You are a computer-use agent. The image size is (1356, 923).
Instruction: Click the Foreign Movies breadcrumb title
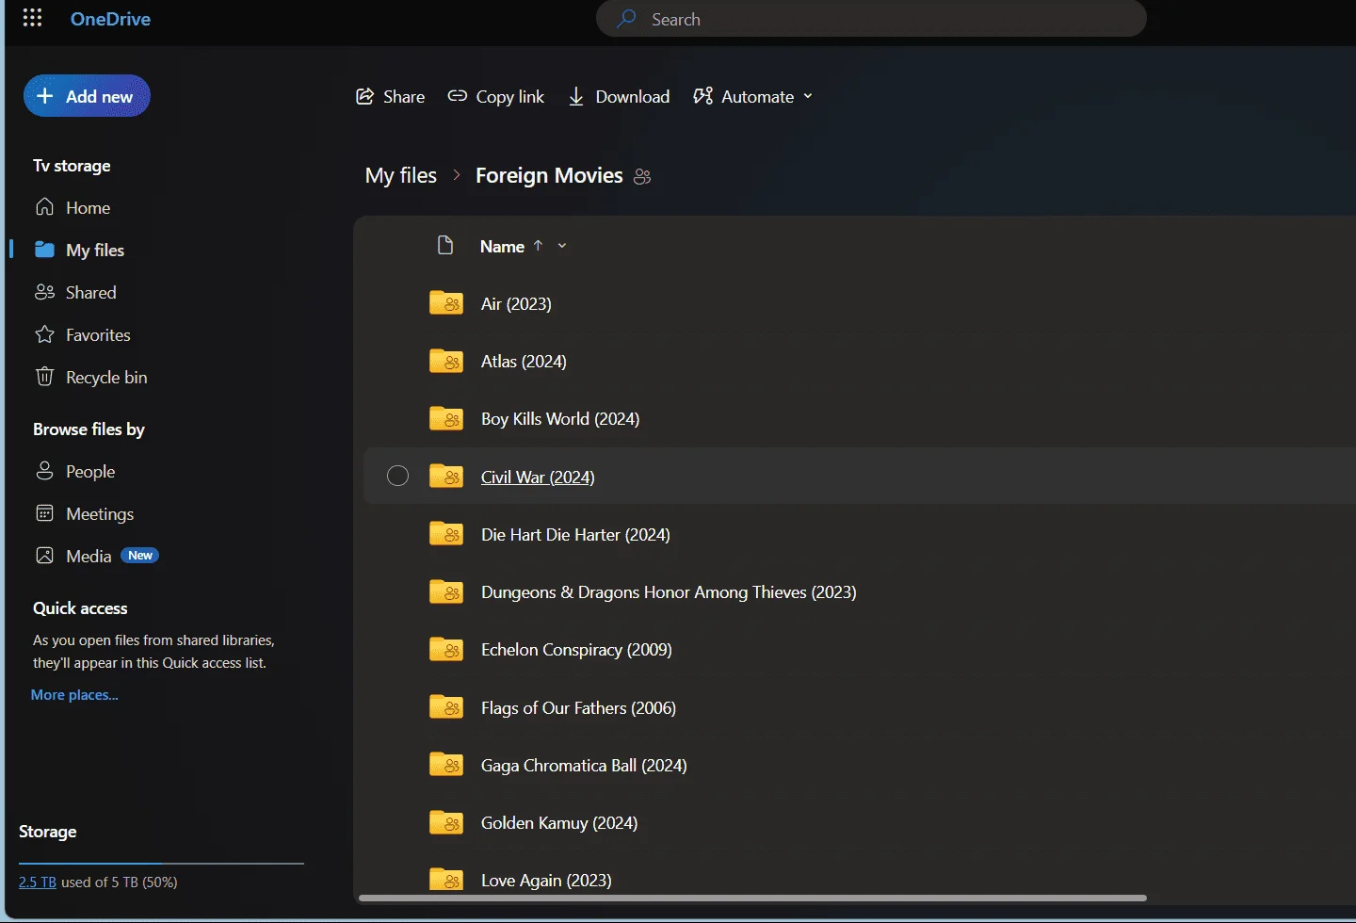point(549,175)
